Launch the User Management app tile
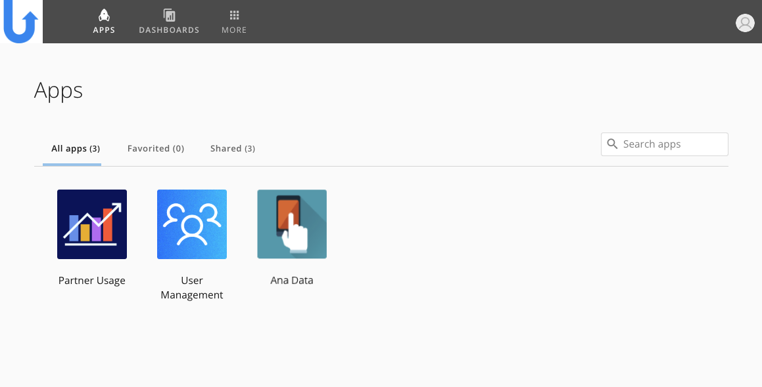This screenshot has height=387, width=762. pos(192,224)
